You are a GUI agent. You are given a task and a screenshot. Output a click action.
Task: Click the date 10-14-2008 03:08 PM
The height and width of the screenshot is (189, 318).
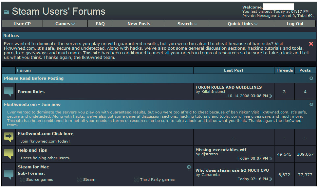(x=248, y=96)
